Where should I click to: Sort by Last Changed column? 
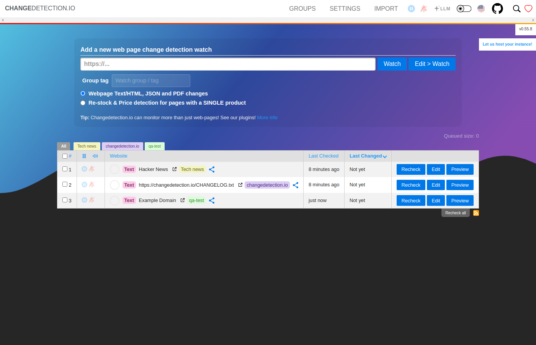[x=368, y=156]
